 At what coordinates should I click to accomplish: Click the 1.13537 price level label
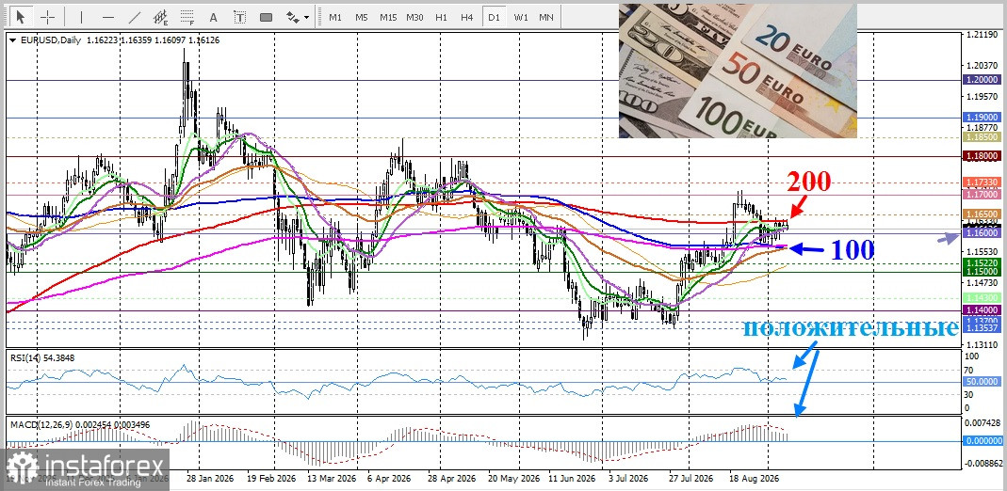983,328
